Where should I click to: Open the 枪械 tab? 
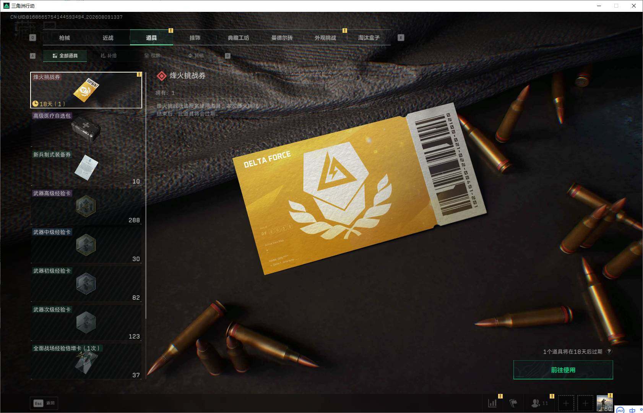(x=65, y=38)
